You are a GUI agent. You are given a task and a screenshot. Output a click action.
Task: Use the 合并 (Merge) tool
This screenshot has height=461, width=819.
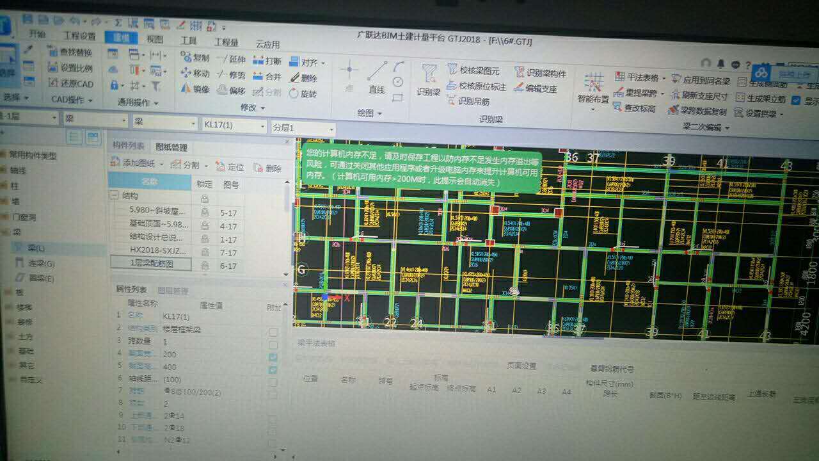pos(267,76)
